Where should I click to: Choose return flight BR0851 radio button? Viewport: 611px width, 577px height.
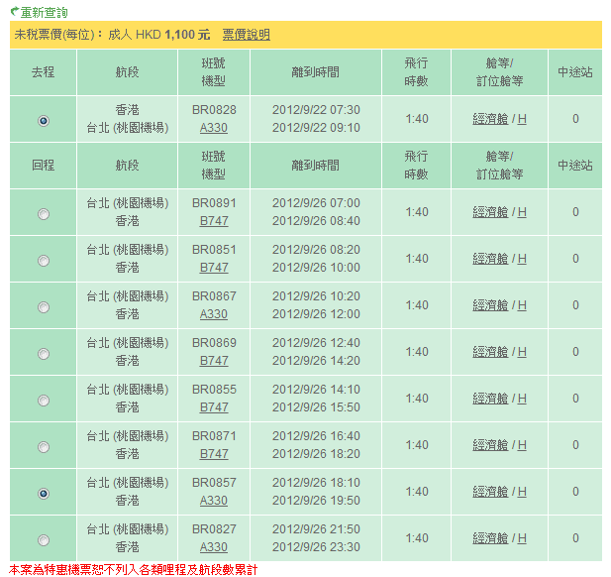pos(43,261)
